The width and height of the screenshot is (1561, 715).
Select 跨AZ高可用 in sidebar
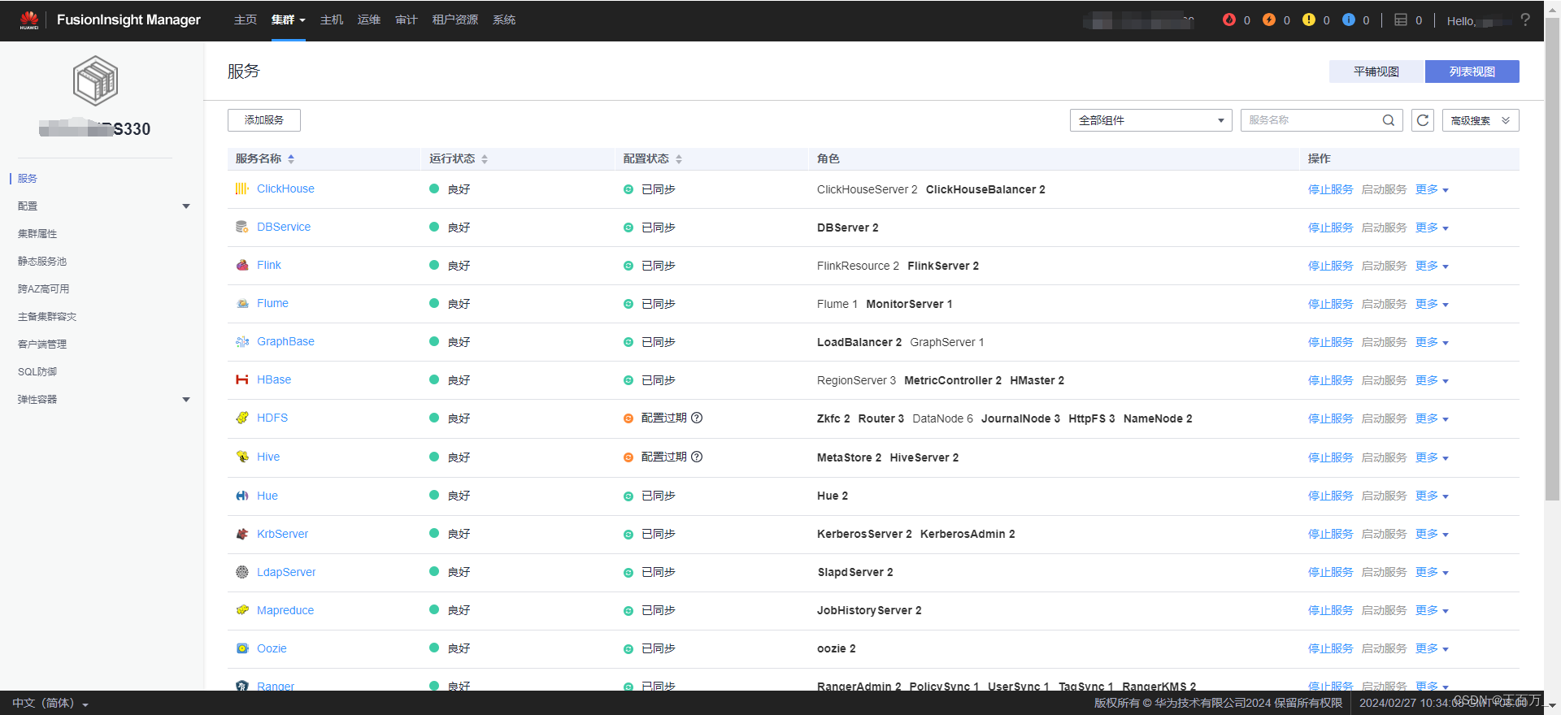[x=44, y=289]
